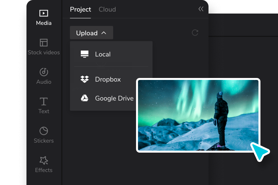This screenshot has height=185, width=278.
Task: Open the Audio panel
Action: 44,76
